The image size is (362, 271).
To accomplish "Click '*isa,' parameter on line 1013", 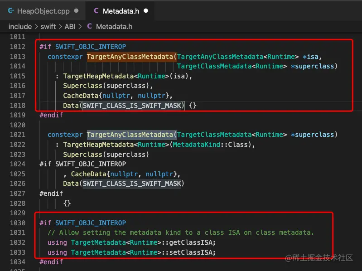I will click(312, 57).
